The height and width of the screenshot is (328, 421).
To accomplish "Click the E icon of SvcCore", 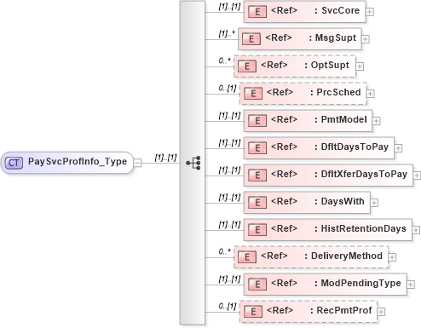I will (x=257, y=12).
